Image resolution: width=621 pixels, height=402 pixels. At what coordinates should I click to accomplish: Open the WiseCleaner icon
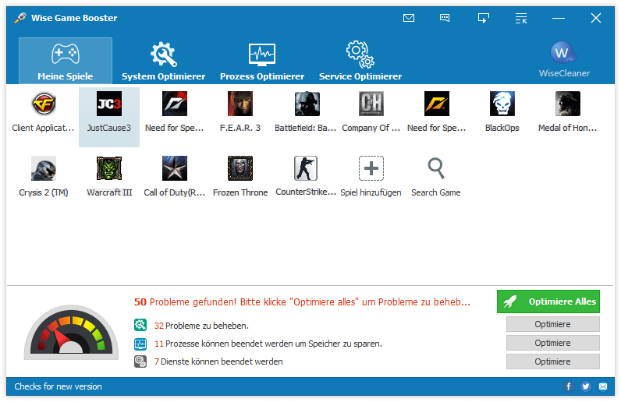(564, 53)
